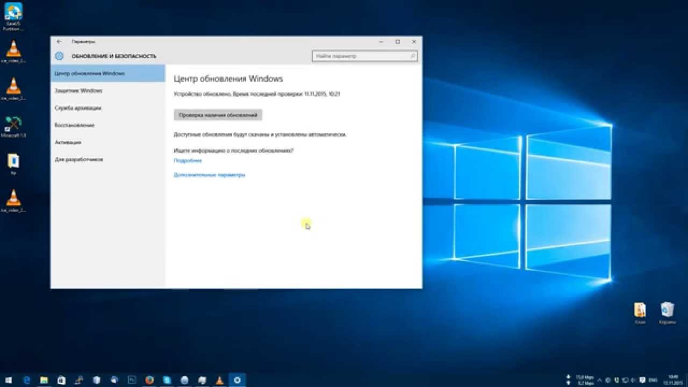
Task: Open VLC player from the taskbar
Action: [x=219, y=380]
